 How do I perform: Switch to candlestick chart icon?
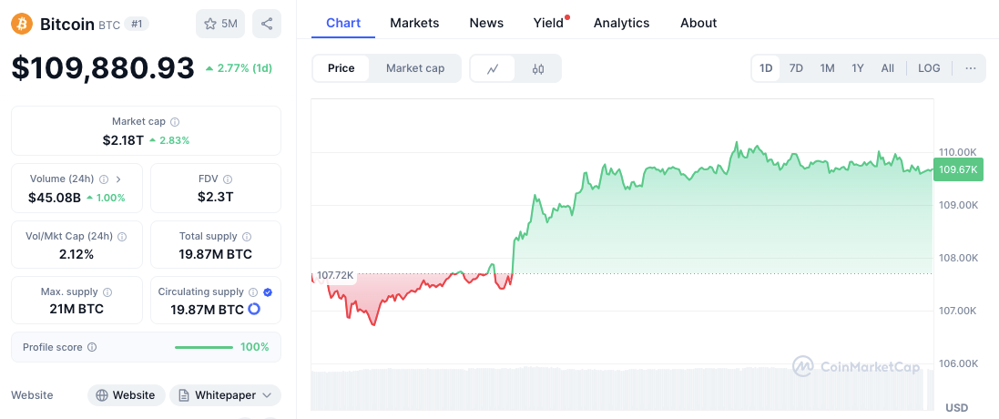tap(538, 68)
